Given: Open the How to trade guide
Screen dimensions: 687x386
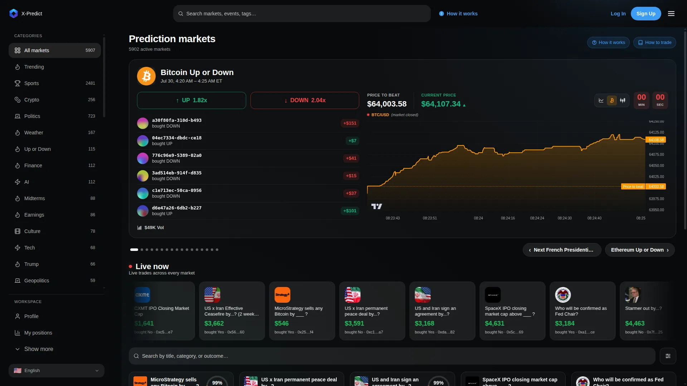Looking at the screenshot, I should point(654,43).
